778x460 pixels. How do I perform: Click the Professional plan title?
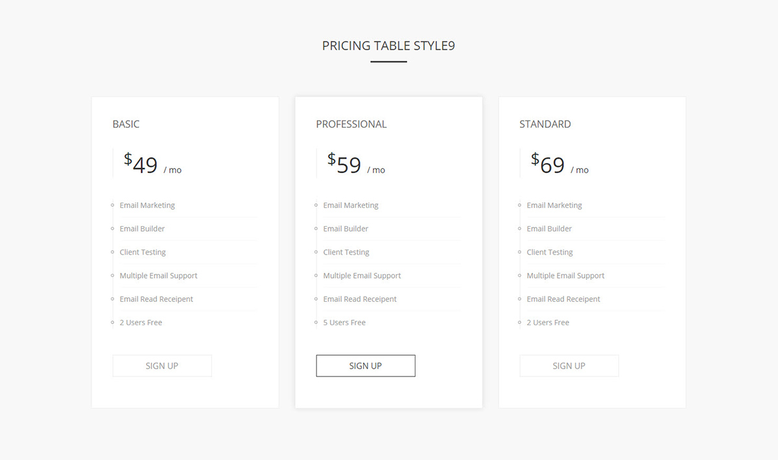(351, 124)
